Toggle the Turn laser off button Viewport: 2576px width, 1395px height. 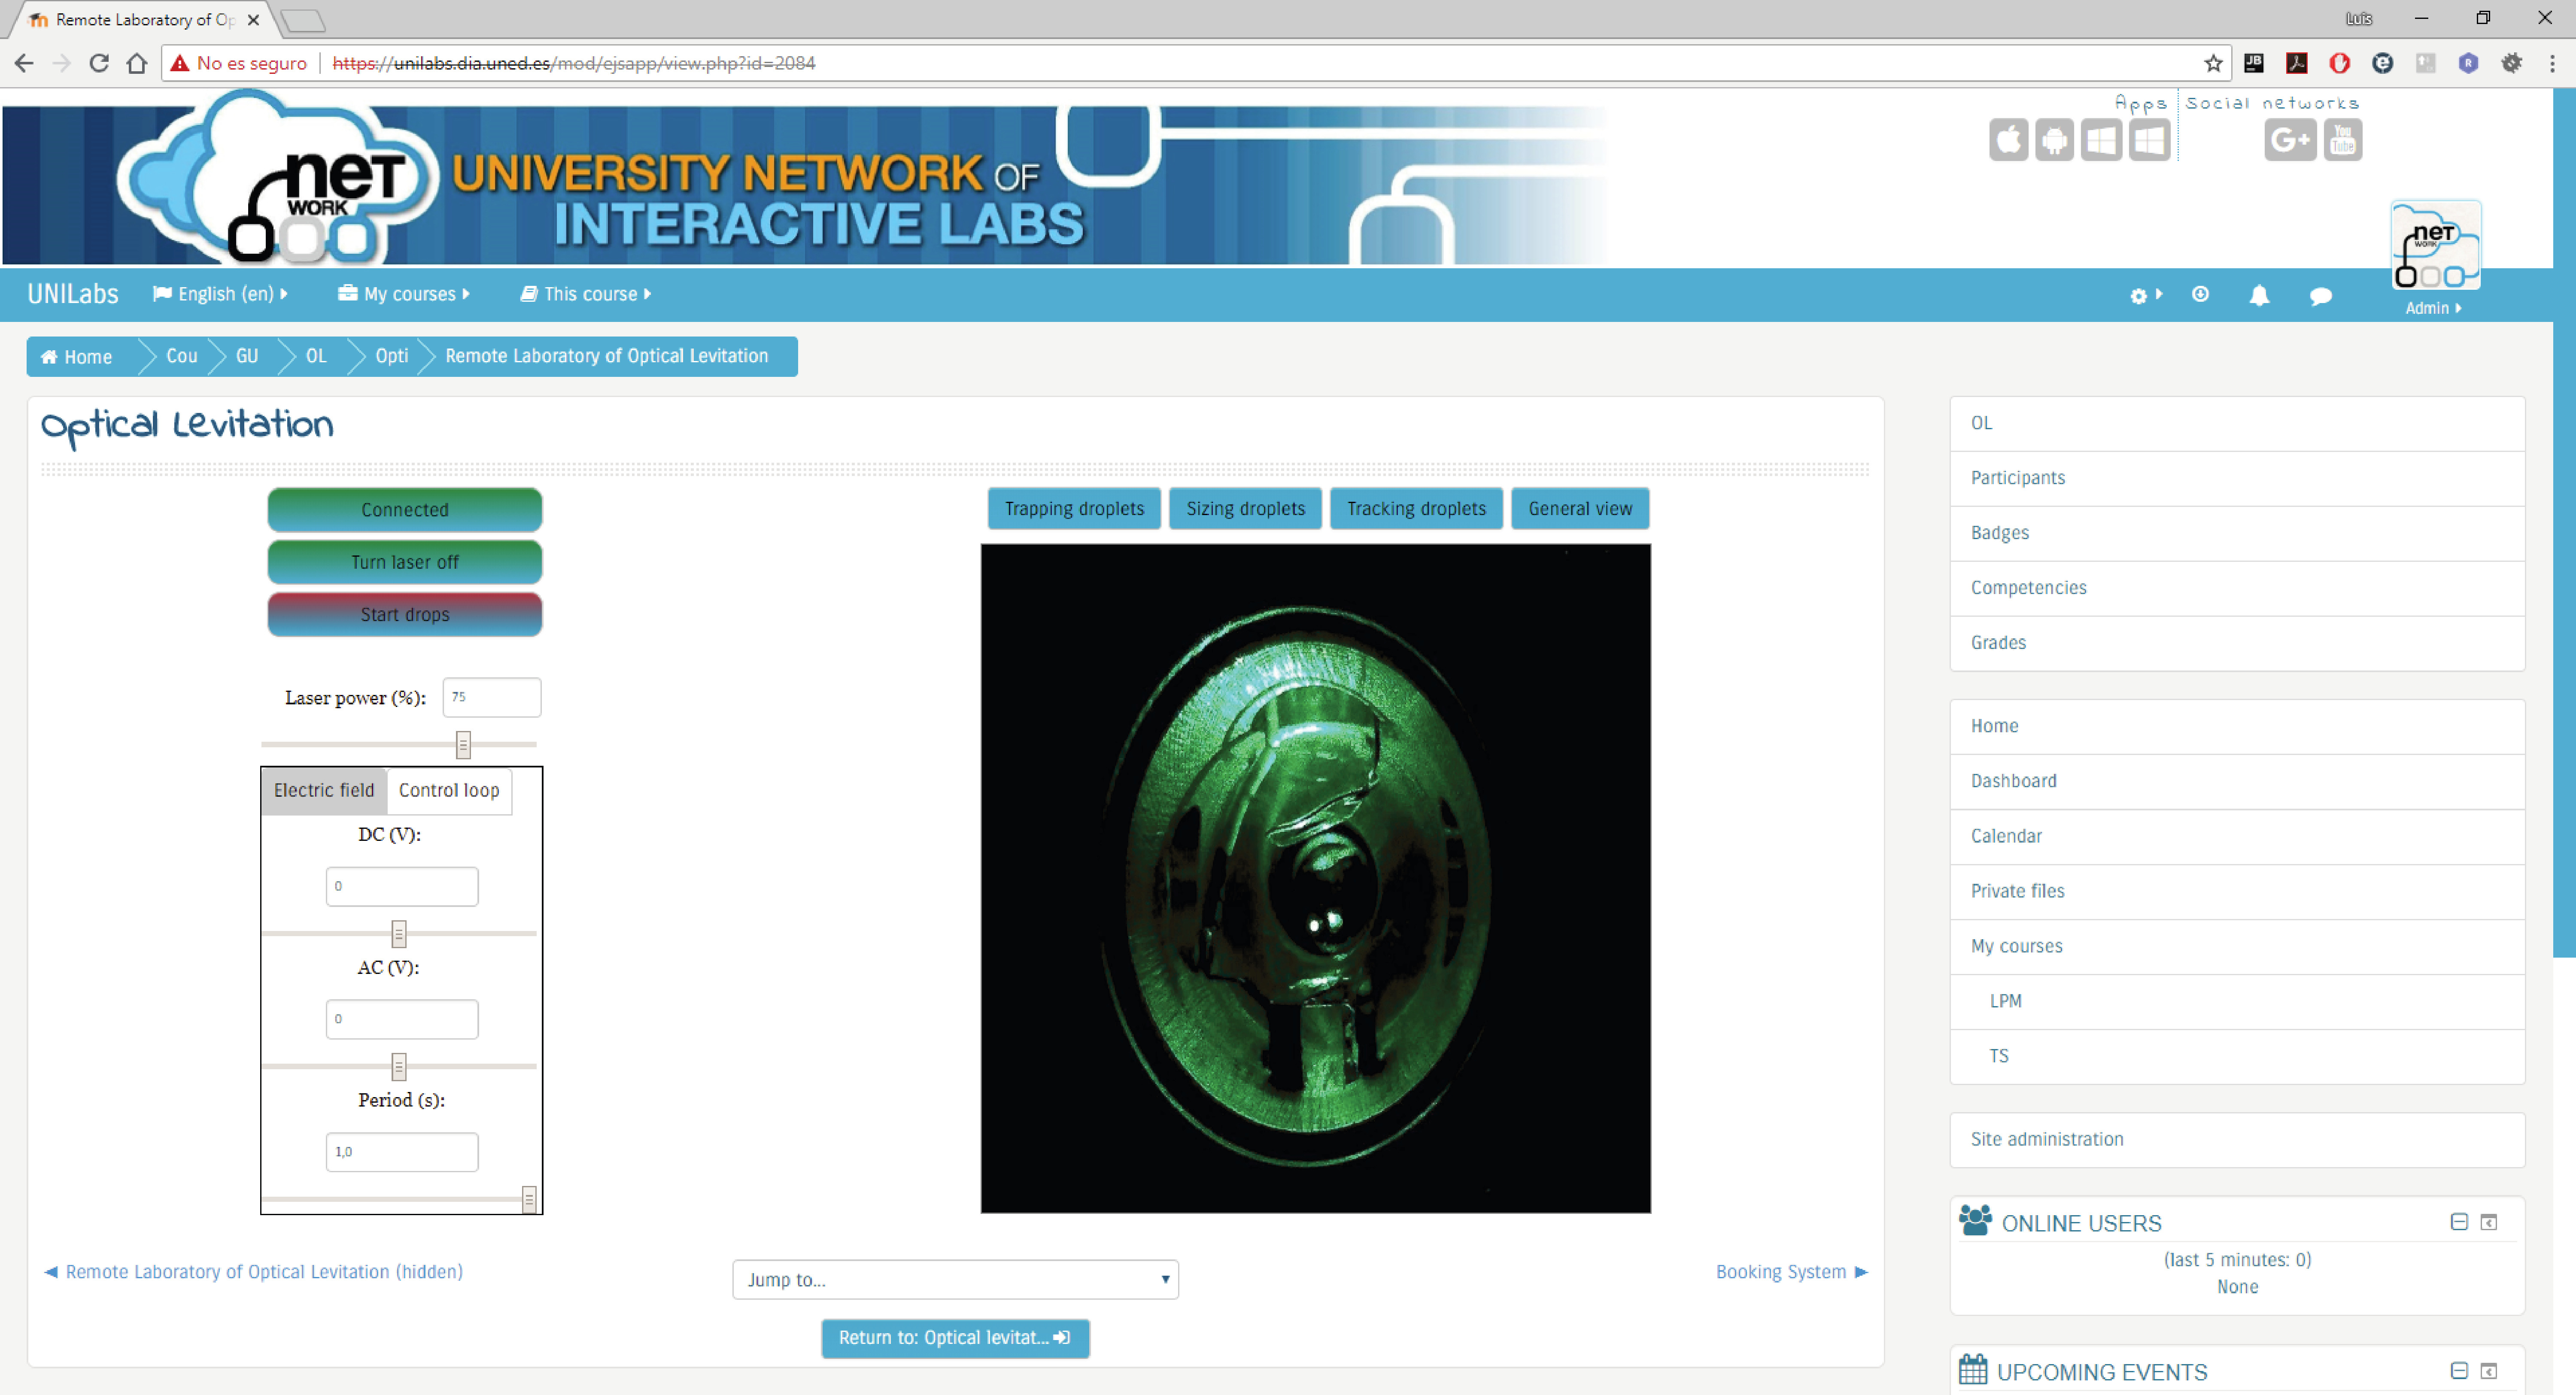[x=404, y=562]
